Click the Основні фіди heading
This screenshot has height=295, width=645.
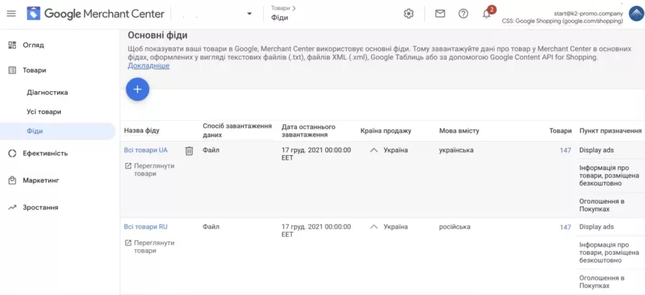click(x=157, y=35)
